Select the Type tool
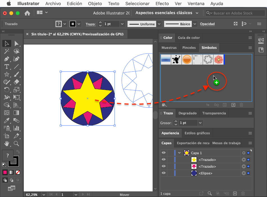This screenshot has height=197, width=267. coord(7,67)
